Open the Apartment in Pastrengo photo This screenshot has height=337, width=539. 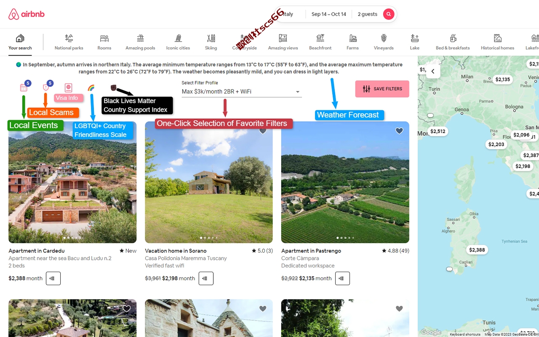point(345,182)
